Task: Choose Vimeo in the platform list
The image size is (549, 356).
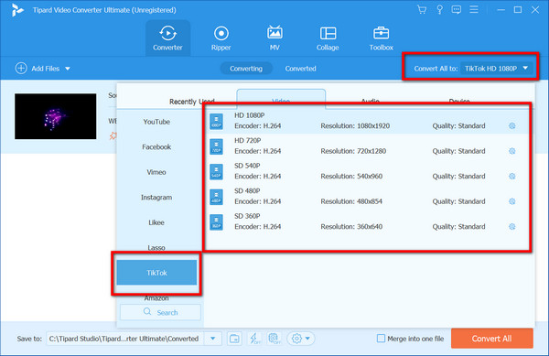Action: coord(156,172)
